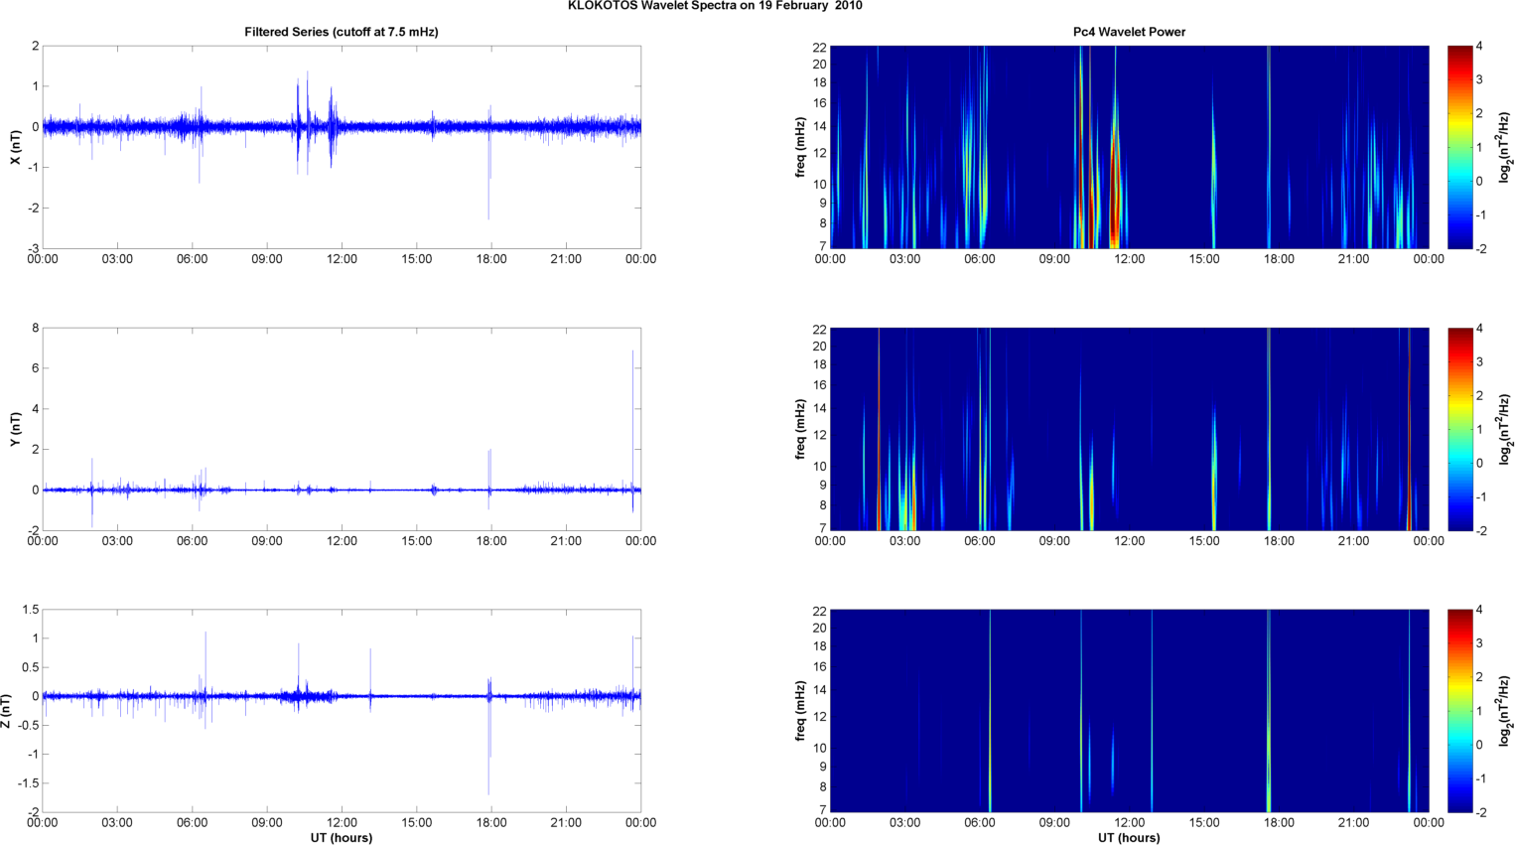The height and width of the screenshot is (845, 1515).
Task: Click the KLOKOTOS Wavelet Spectra main title
Action: coord(715,6)
